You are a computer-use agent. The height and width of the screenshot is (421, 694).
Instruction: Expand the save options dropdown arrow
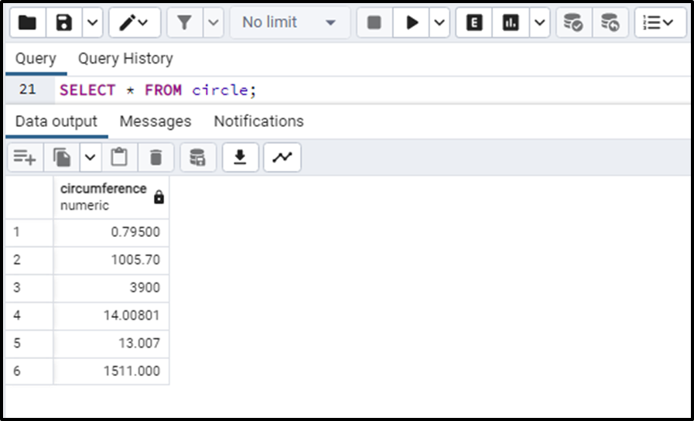[x=93, y=22]
